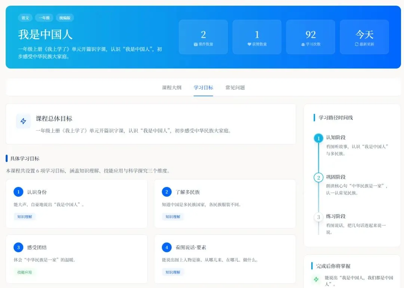The image size is (404, 288).
Task: Click the 看图说话·要素 goal title
Action: [x=191, y=247]
